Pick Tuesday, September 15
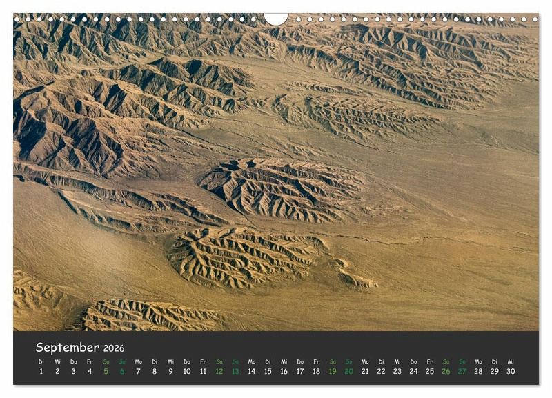The image size is (552, 398). click(268, 371)
